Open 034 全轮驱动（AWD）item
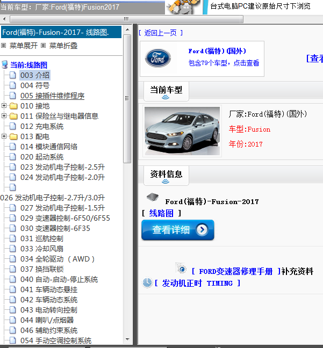The image size is (323, 348). click(58, 259)
